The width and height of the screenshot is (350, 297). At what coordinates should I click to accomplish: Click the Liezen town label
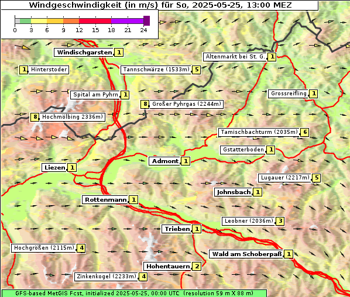pyautogui.click(x=54, y=167)
